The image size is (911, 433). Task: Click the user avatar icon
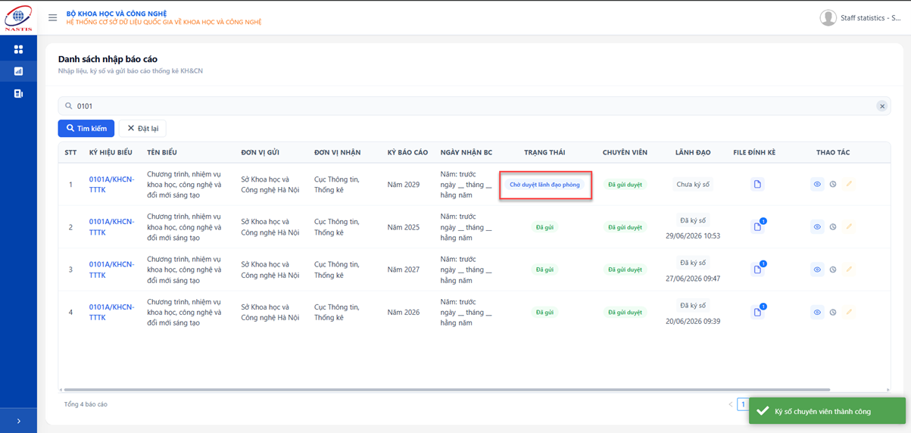[x=828, y=17]
